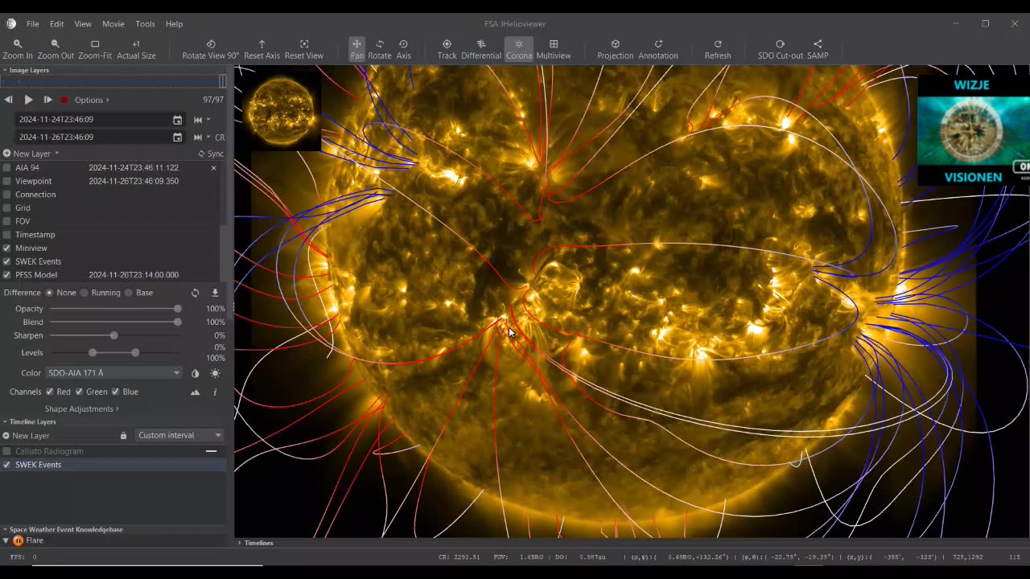Enable the Connection layer checkbox
The width and height of the screenshot is (1030, 579).
click(7, 195)
